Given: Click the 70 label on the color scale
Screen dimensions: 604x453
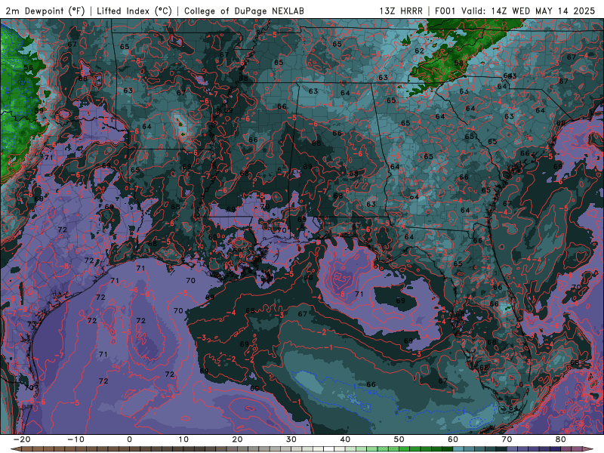Looking at the screenshot, I should pyautogui.click(x=507, y=439).
